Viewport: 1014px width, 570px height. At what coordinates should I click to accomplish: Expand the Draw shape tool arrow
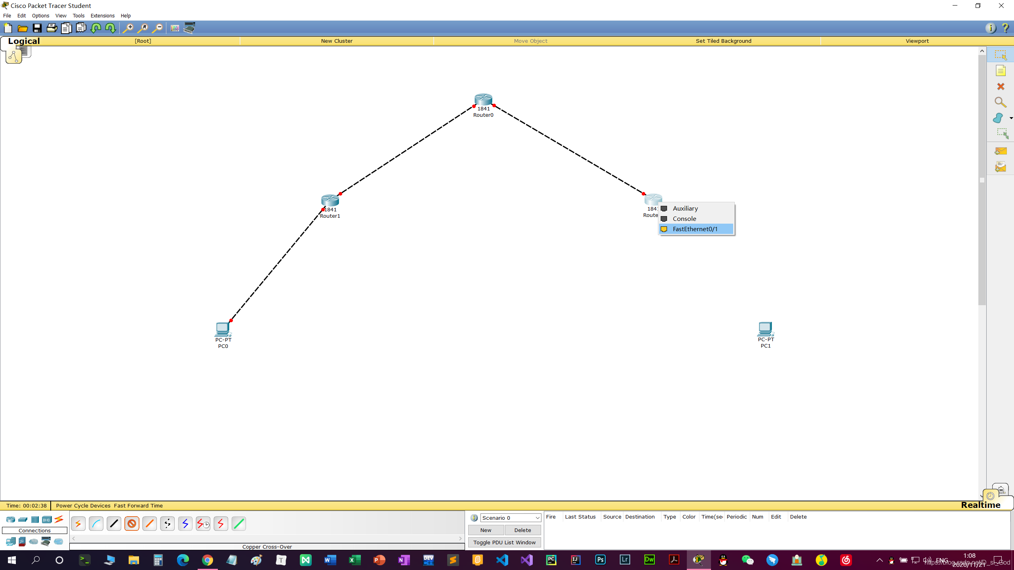tap(1011, 118)
